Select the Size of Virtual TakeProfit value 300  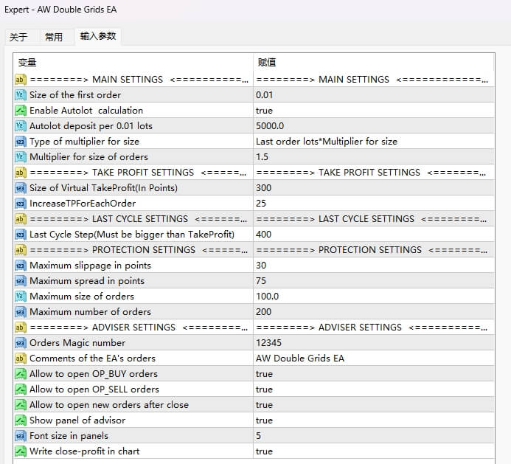click(x=263, y=188)
